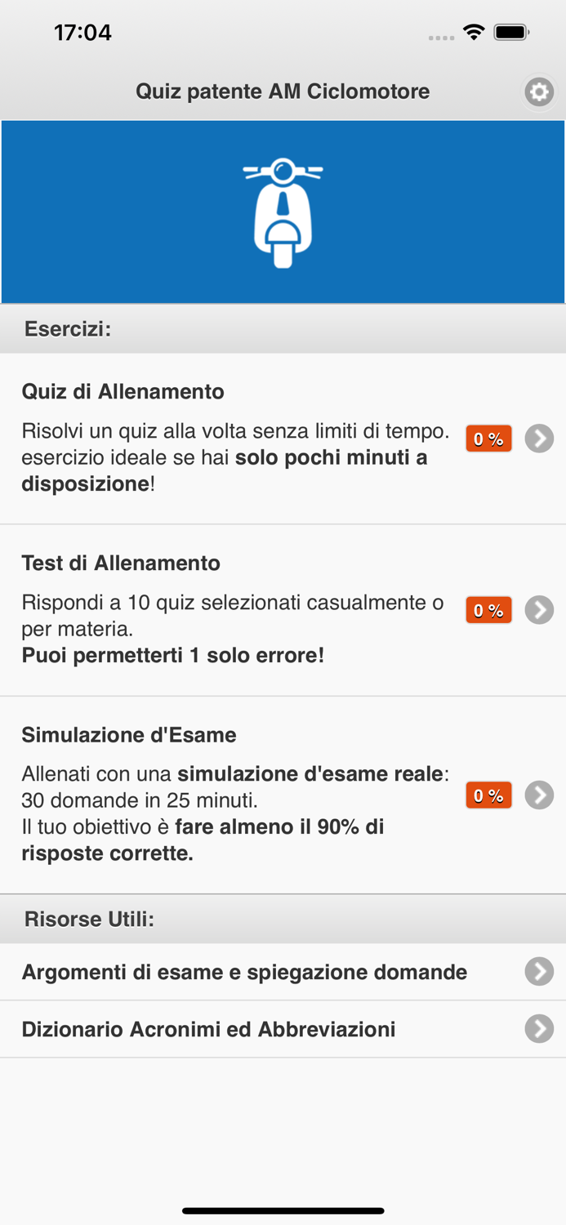Open Argomenti di esame e spiegazione domande

(245, 971)
